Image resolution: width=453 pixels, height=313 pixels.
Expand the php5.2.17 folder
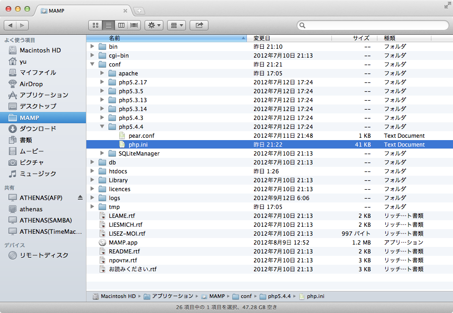(102, 82)
